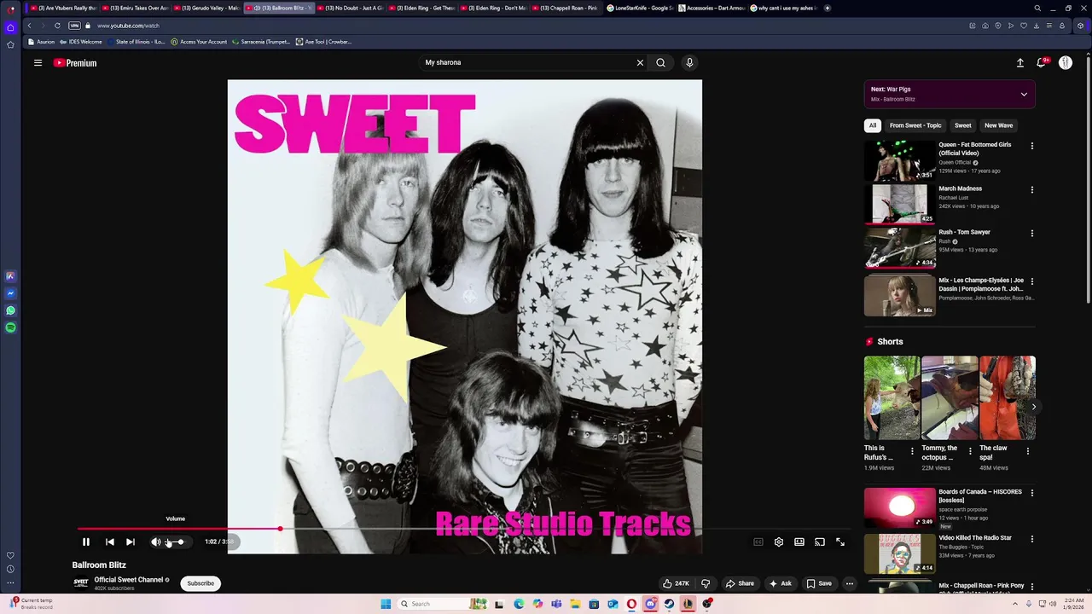Mute the video with the speaker icon
The image size is (1092, 614).
[155, 542]
